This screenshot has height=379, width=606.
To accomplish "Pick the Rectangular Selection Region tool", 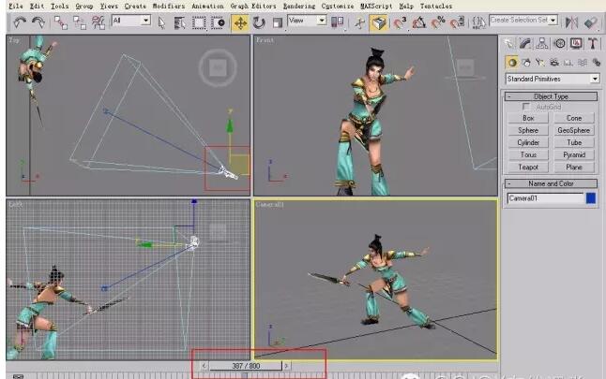I will [x=199, y=22].
